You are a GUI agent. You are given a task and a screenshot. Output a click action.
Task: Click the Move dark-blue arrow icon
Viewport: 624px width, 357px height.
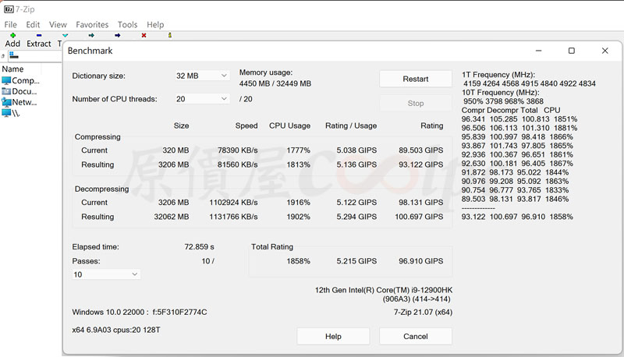coord(118,35)
